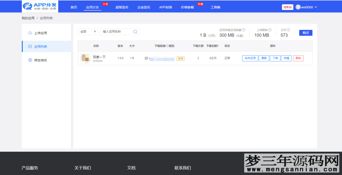Click the 应用列表 grid icon
Image resolution: width=342 pixels, height=175 pixels.
click(x=30, y=47)
